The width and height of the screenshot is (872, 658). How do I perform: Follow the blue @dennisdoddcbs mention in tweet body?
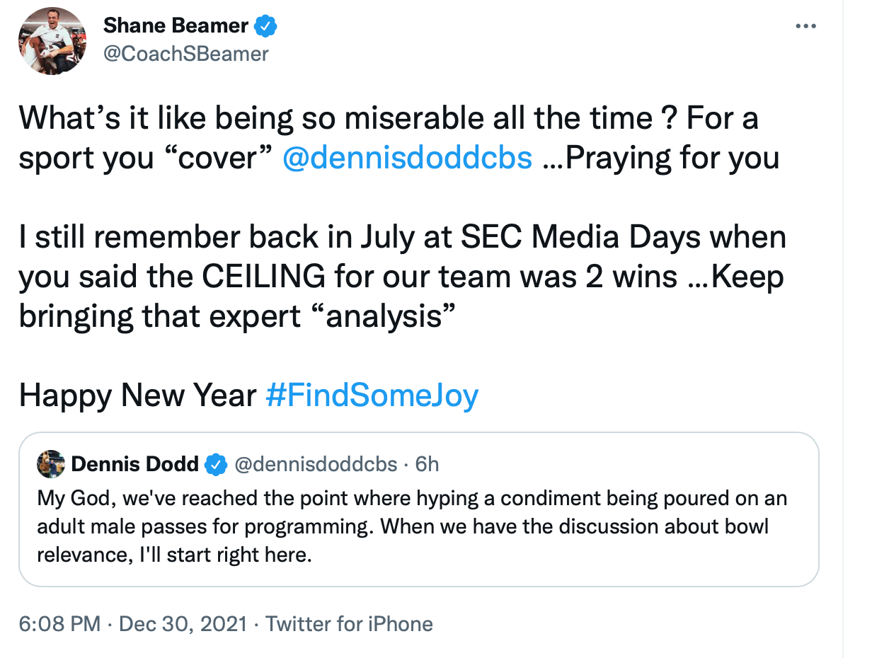pos(407,158)
